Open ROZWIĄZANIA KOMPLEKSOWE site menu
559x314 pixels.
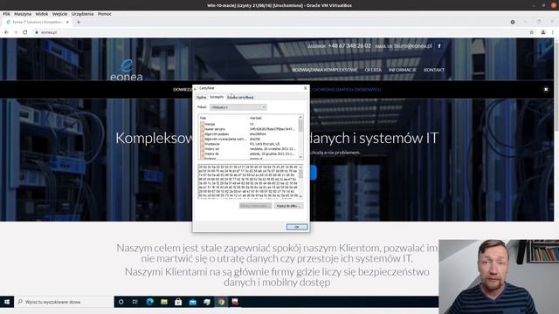point(324,70)
